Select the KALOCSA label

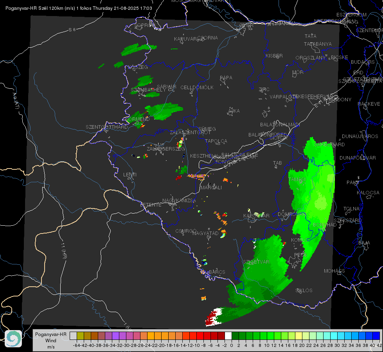[x=368, y=193]
